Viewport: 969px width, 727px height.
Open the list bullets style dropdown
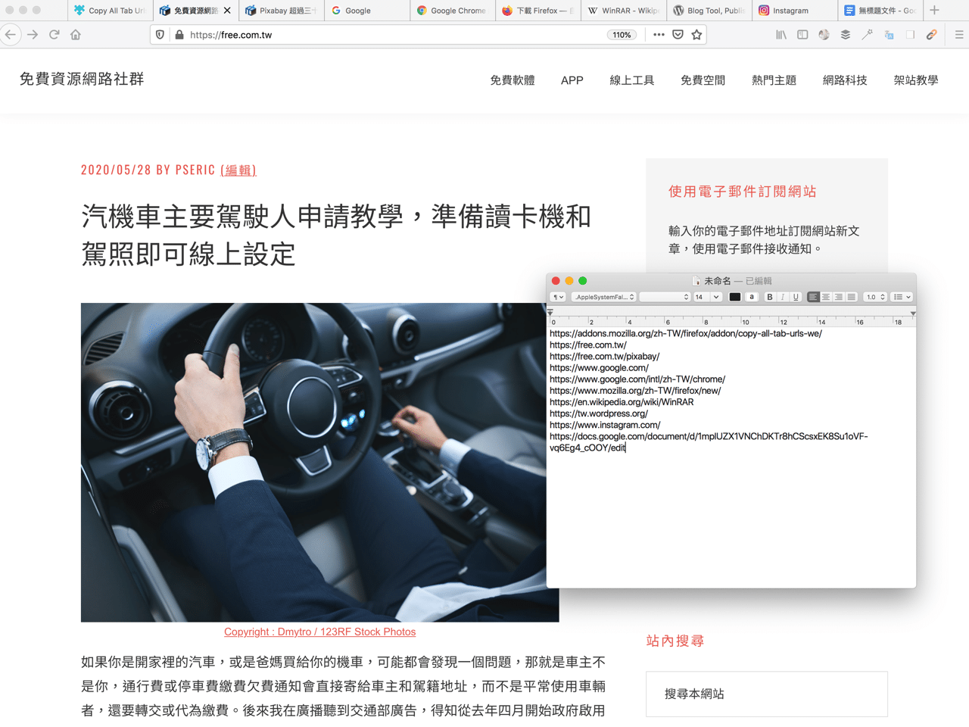[902, 297]
